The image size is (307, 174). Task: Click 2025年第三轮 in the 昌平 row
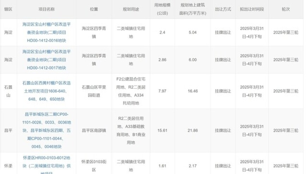coord(286,130)
